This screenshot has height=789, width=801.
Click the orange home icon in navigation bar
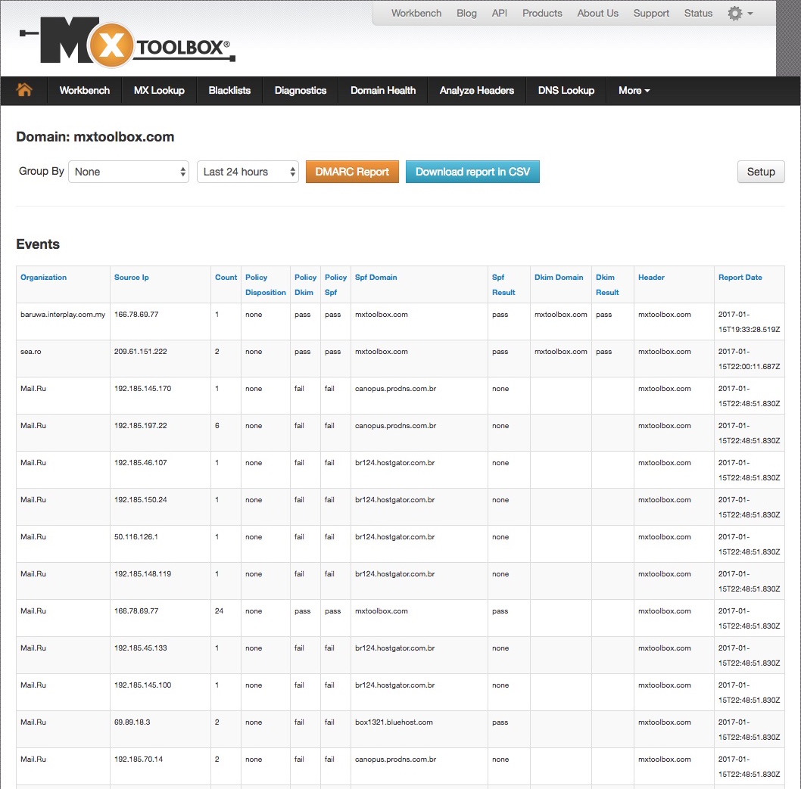coord(24,90)
